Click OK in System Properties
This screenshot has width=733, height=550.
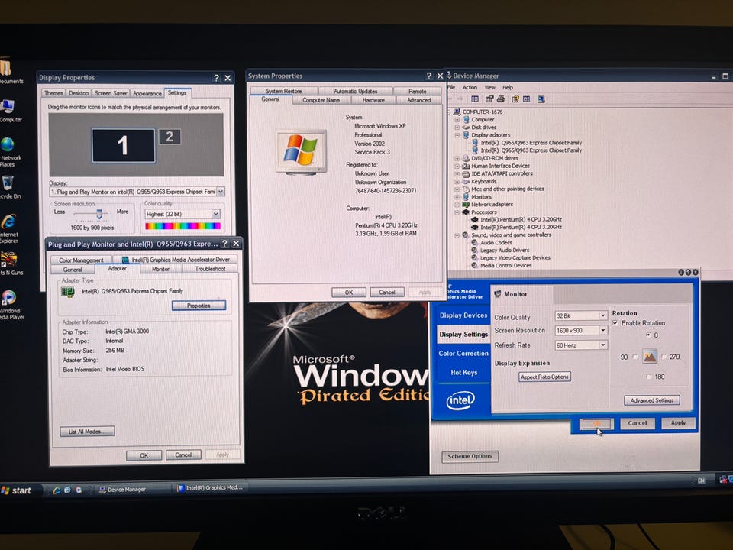point(349,293)
